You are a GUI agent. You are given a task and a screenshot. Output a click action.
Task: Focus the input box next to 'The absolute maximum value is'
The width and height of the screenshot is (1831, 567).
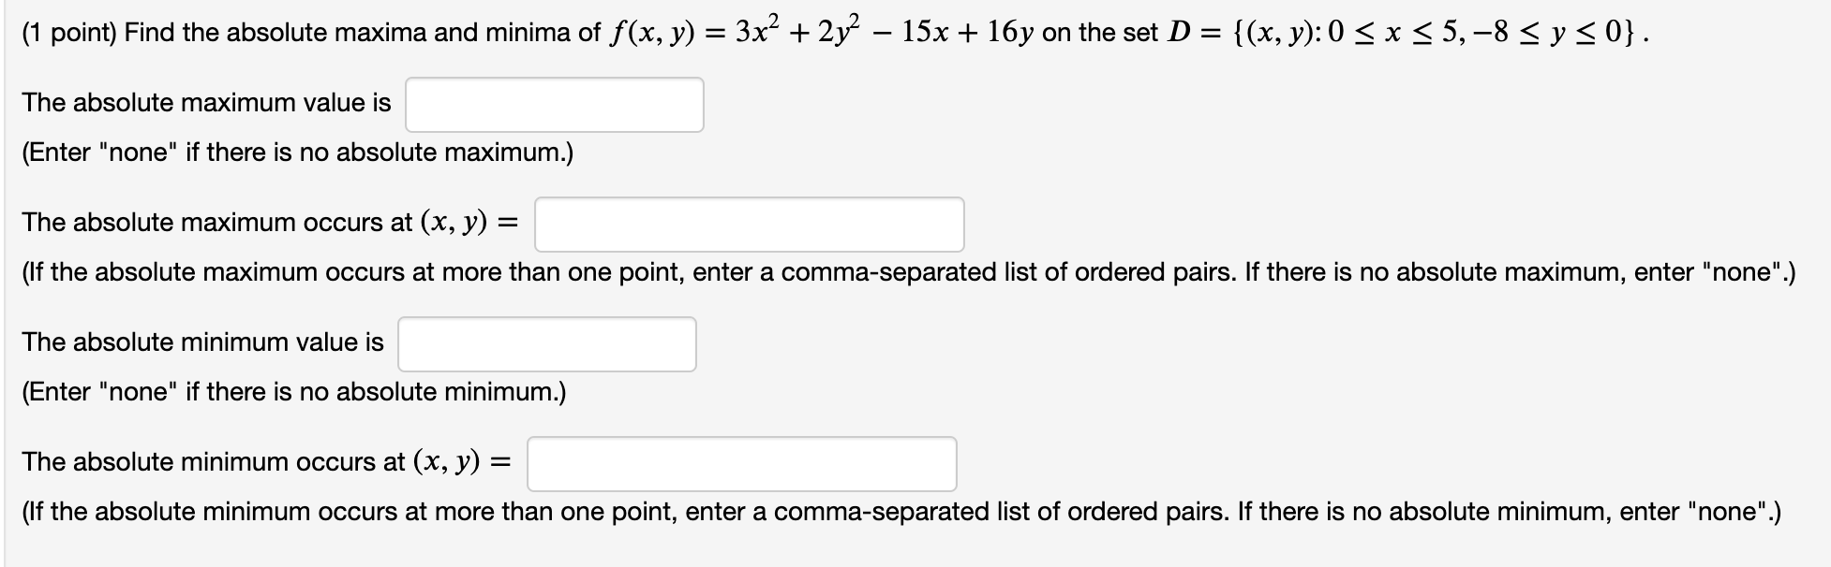(555, 104)
